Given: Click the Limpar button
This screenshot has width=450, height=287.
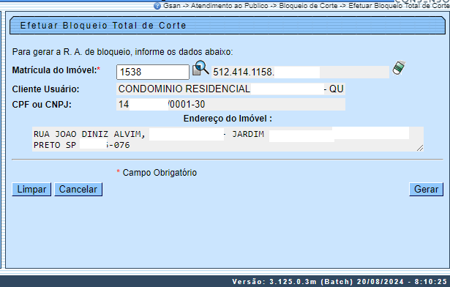Looking at the screenshot, I should point(31,190).
